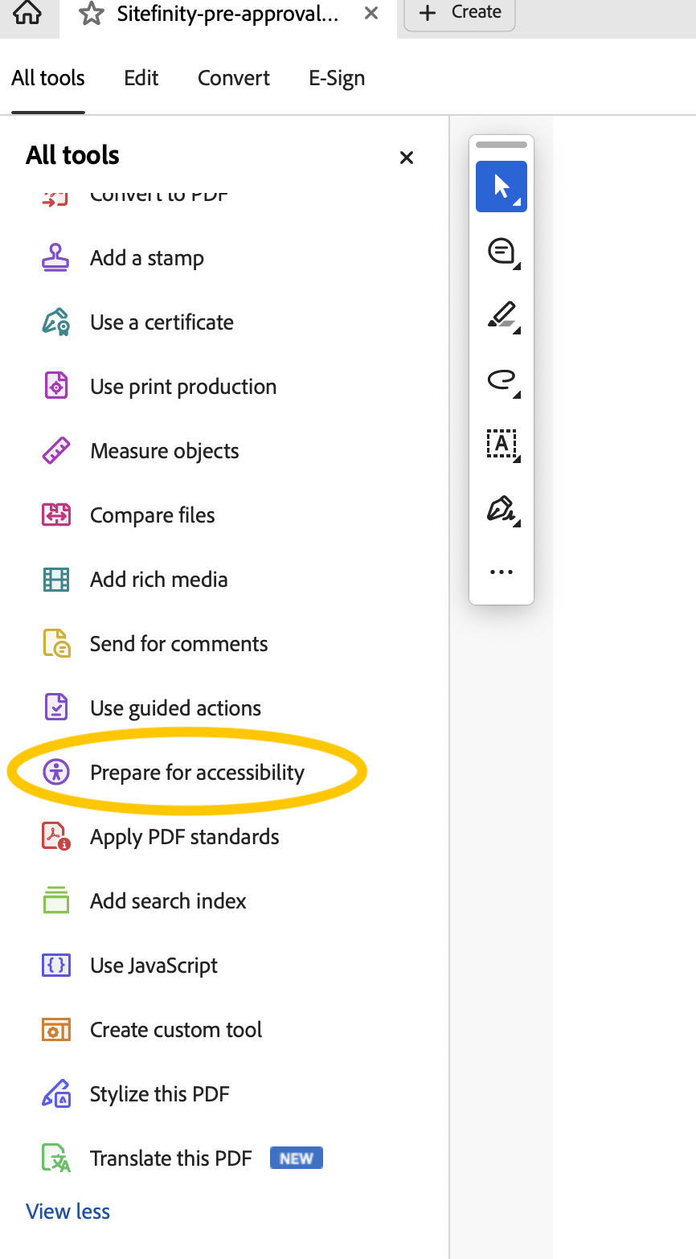Activate the Add comment tool
Image resolution: width=696 pixels, height=1259 pixels.
(x=499, y=252)
